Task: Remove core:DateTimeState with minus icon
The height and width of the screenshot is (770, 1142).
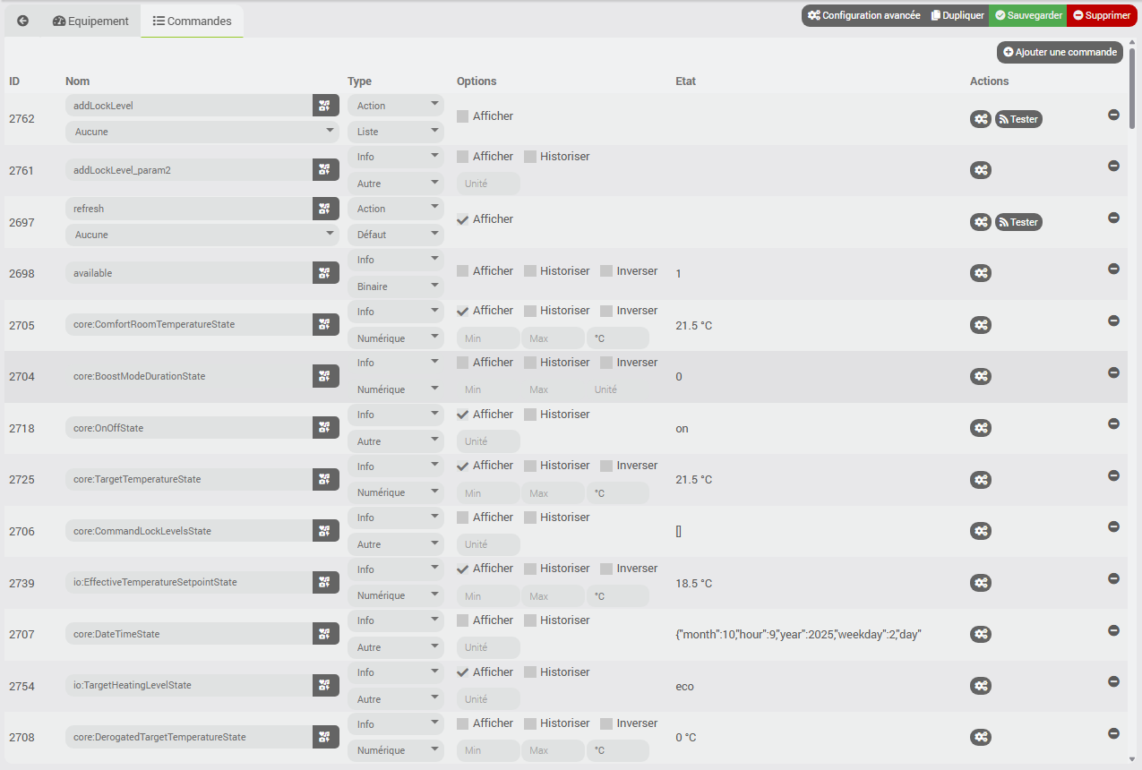Action: tap(1113, 630)
